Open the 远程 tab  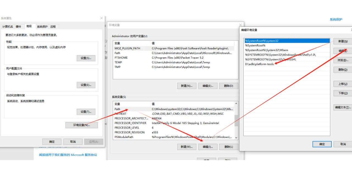pyautogui.click(x=53, y=27)
